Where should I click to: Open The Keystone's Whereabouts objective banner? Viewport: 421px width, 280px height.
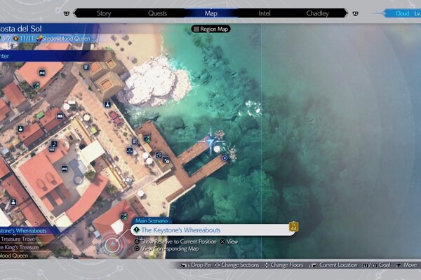(x=213, y=230)
